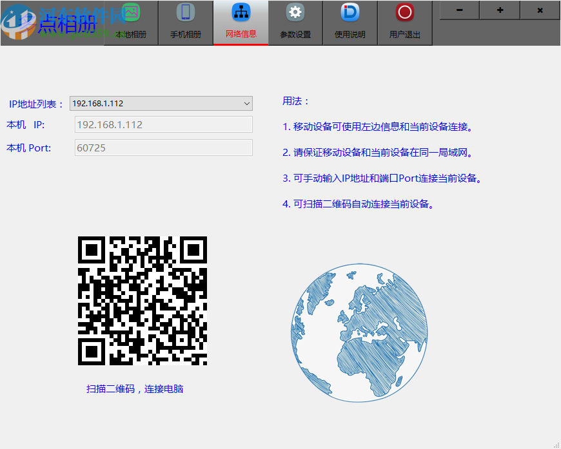Image resolution: width=561 pixels, height=449 pixels.
Task: Click the IP地址列表 label
Action: click(36, 104)
